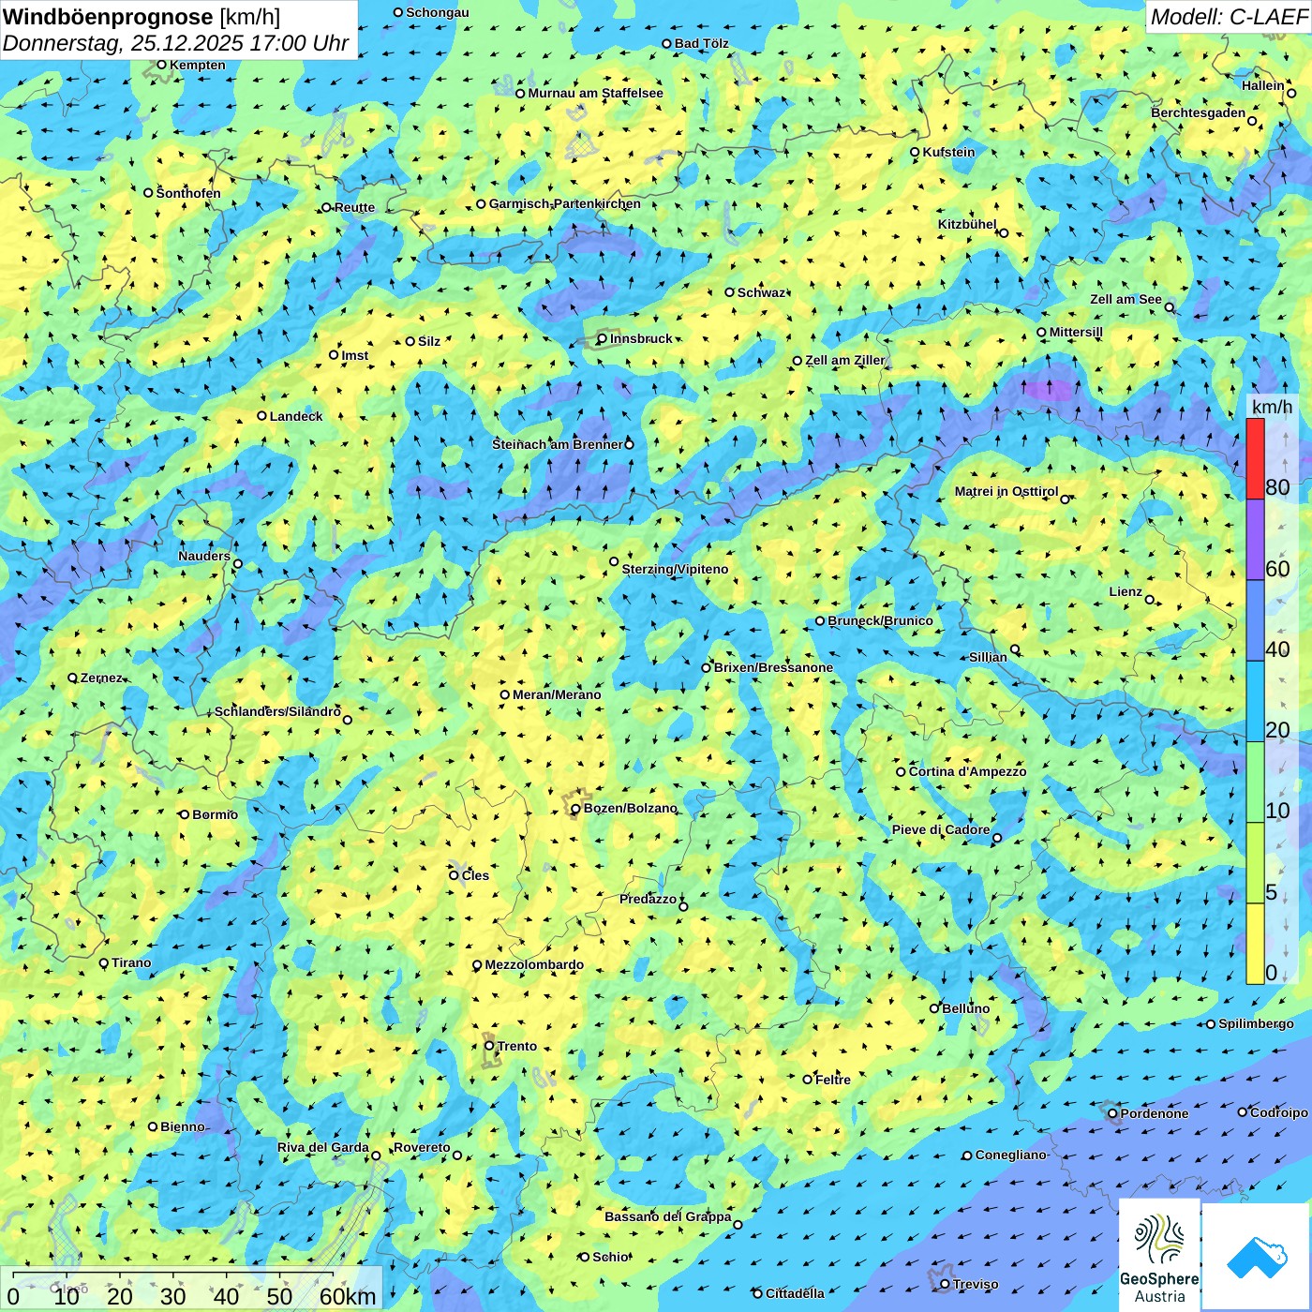Viewport: 1312px width, 1312px height.
Task: Click the light blue 20–40 km/h legend segment
Action: tap(1255, 702)
